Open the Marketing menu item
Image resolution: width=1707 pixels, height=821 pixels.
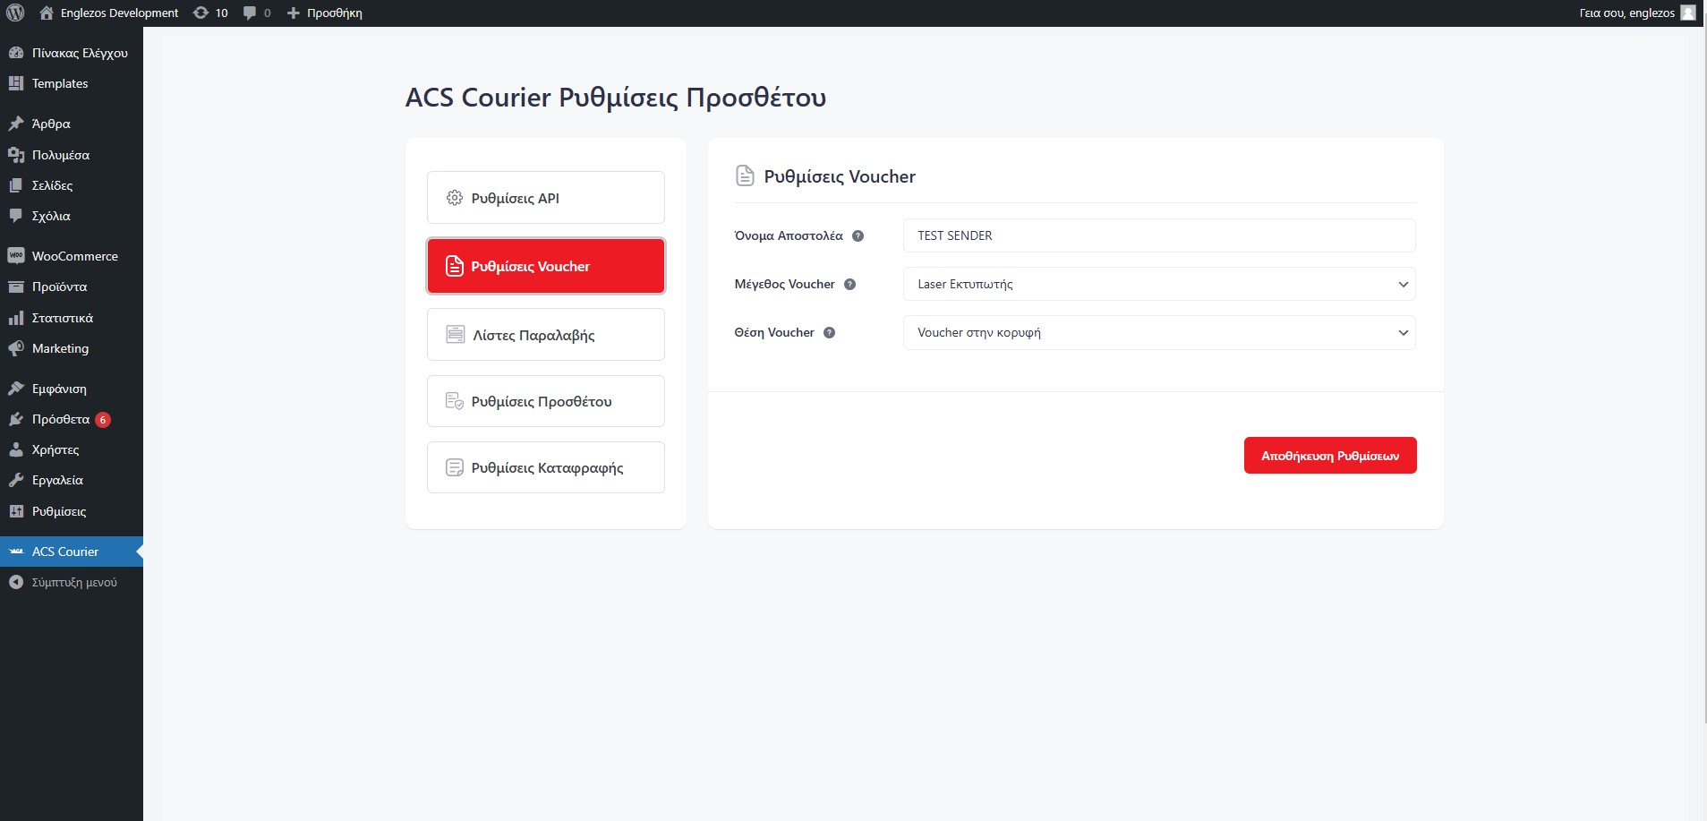click(x=72, y=348)
